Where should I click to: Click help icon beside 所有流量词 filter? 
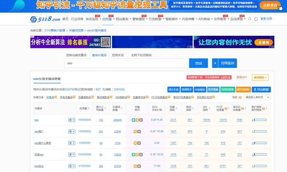pyautogui.click(x=74, y=97)
